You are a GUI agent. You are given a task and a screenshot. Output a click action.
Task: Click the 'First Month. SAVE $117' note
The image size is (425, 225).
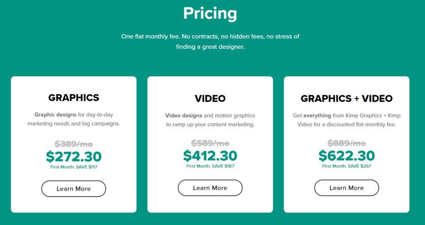click(x=73, y=167)
